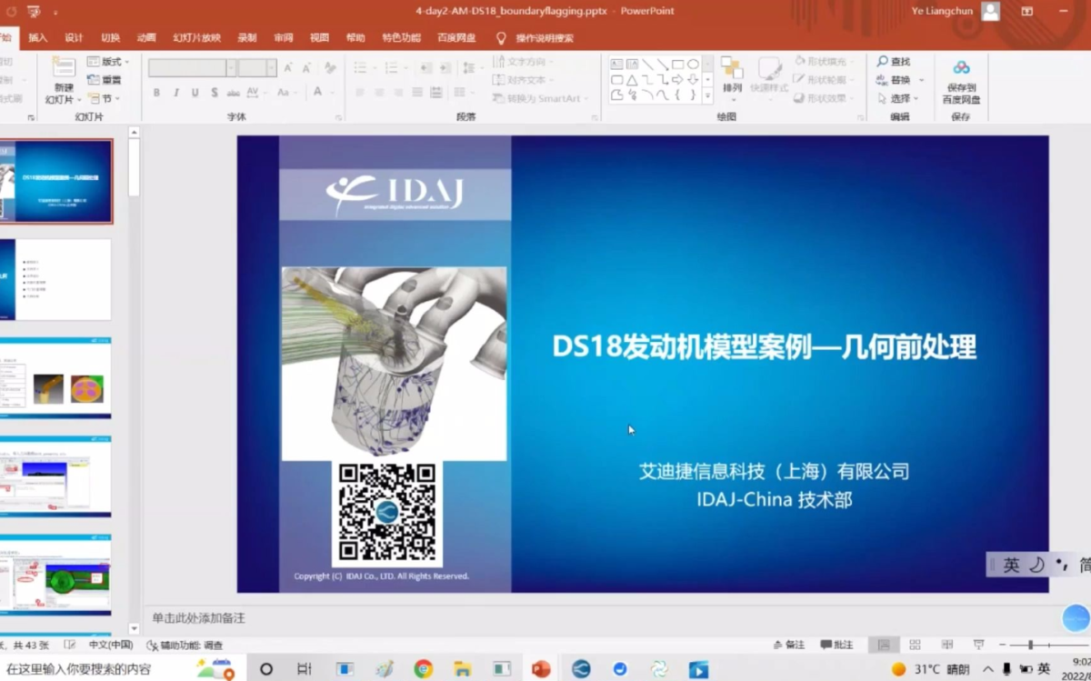
Task: Select the right arrow shape in gallery
Action: [677, 80]
